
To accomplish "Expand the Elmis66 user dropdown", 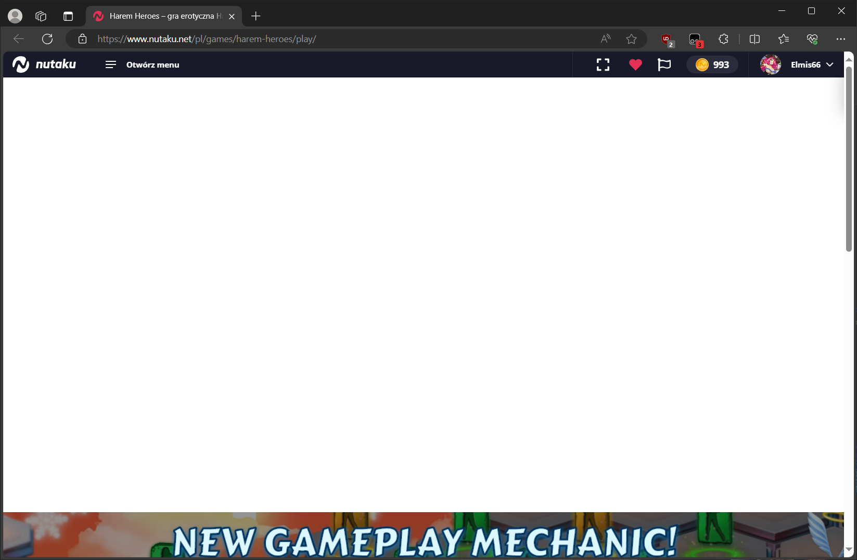I will tap(829, 64).
